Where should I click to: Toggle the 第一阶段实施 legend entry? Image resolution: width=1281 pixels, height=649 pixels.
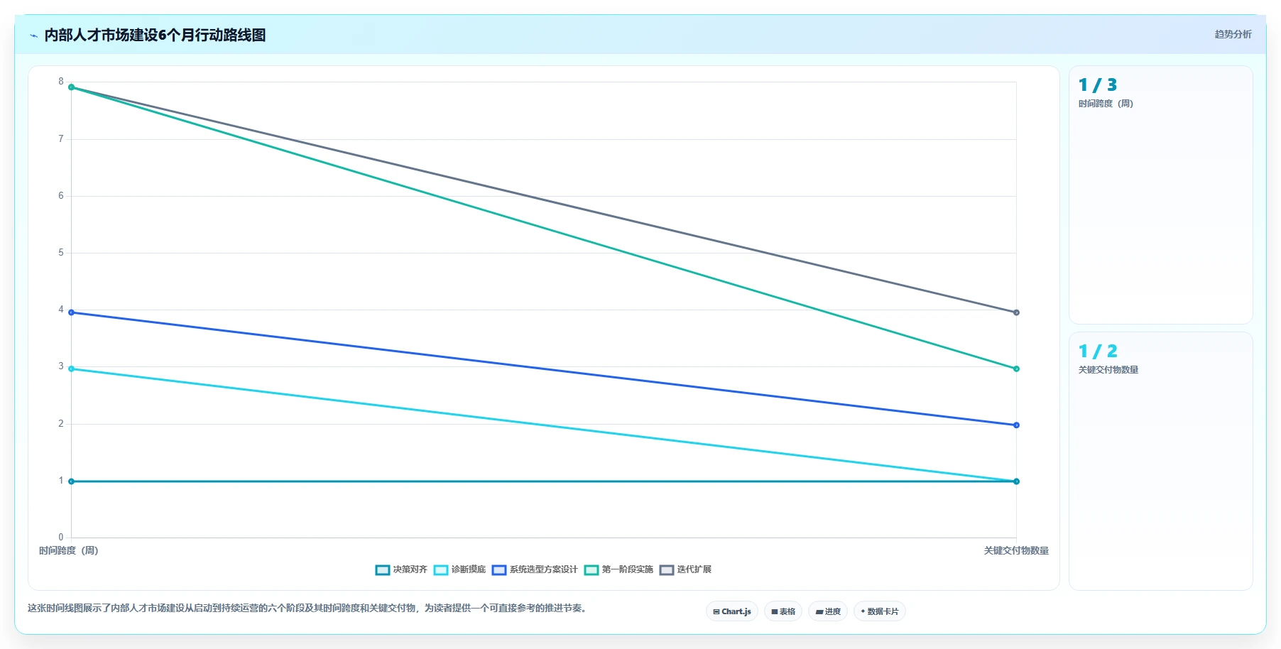point(618,569)
